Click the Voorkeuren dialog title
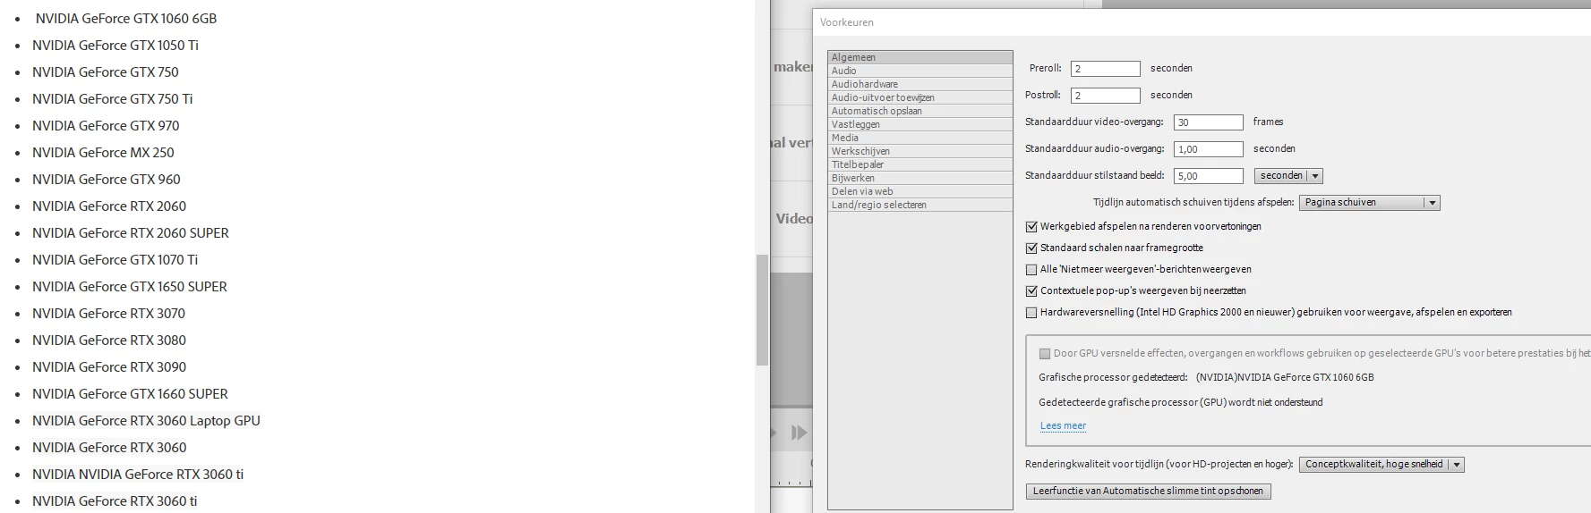Image resolution: width=1591 pixels, height=513 pixels. pyautogui.click(x=847, y=22)
